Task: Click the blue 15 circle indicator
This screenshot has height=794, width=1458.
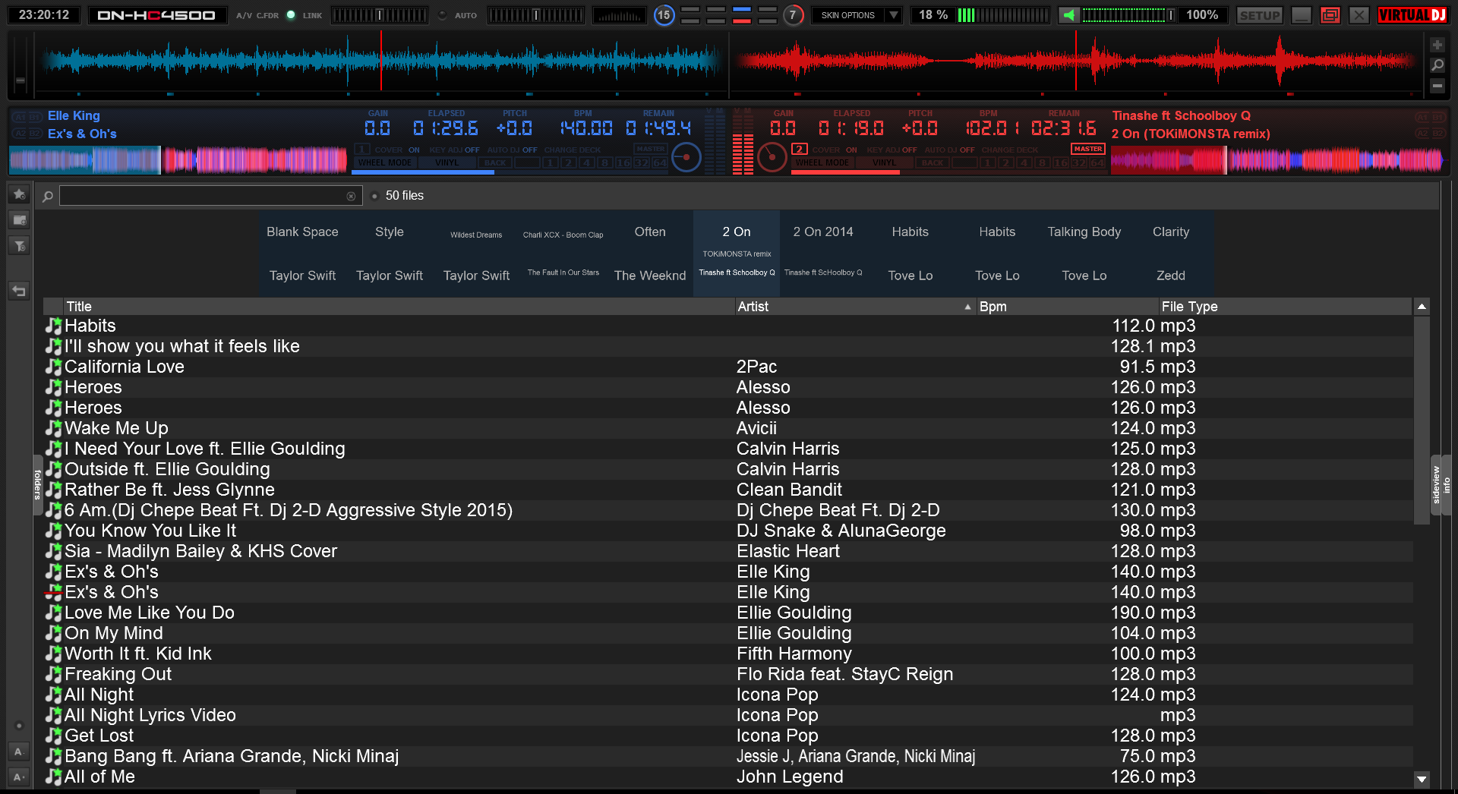Action: coord(664,15)
